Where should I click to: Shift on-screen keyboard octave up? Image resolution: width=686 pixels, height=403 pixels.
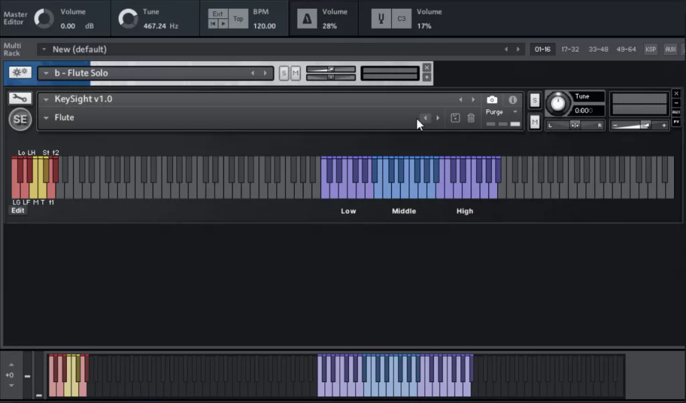pyautogui.click(x=11, y=365)
